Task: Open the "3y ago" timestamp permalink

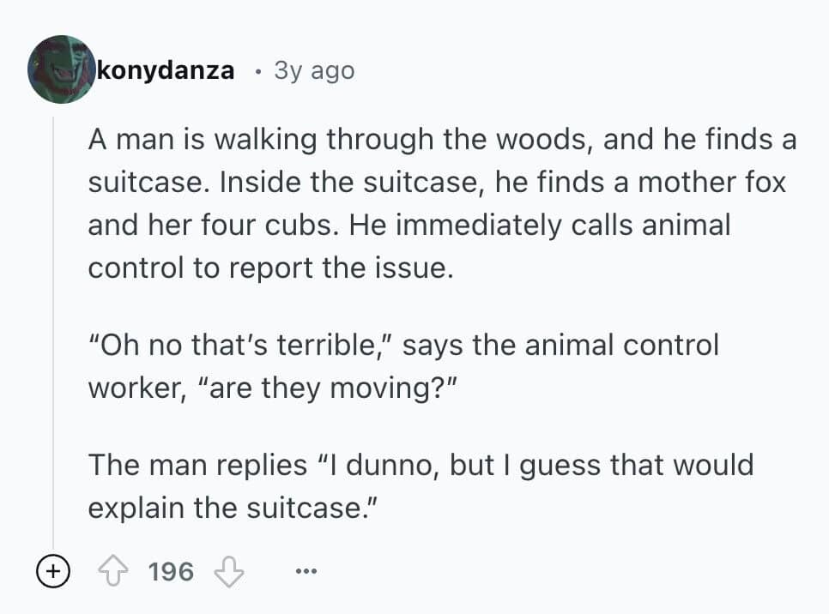Action: [x=313, y=70]
